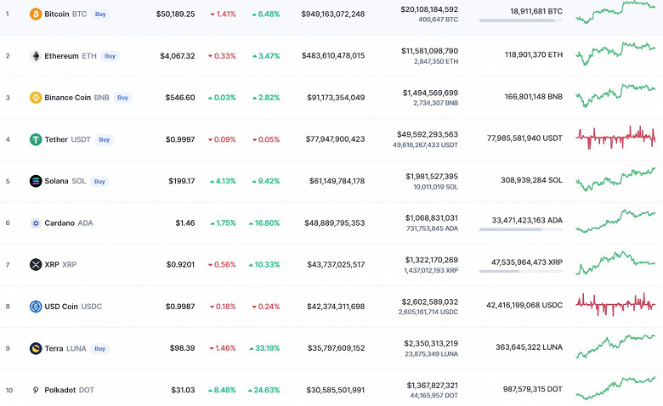This screenshot has height=406, width=663.
Task: Click the Ethereum diamond logo icon
Action: point(36,56)
